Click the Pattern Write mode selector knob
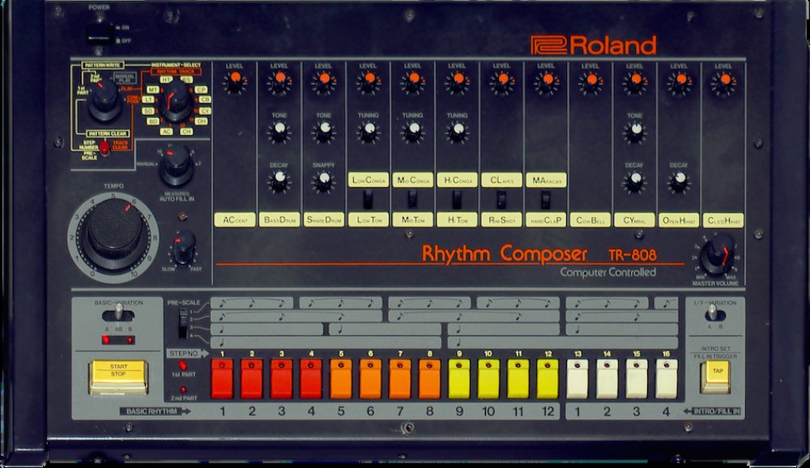 pos(104,99)
